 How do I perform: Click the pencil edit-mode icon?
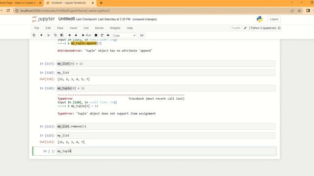245,28
